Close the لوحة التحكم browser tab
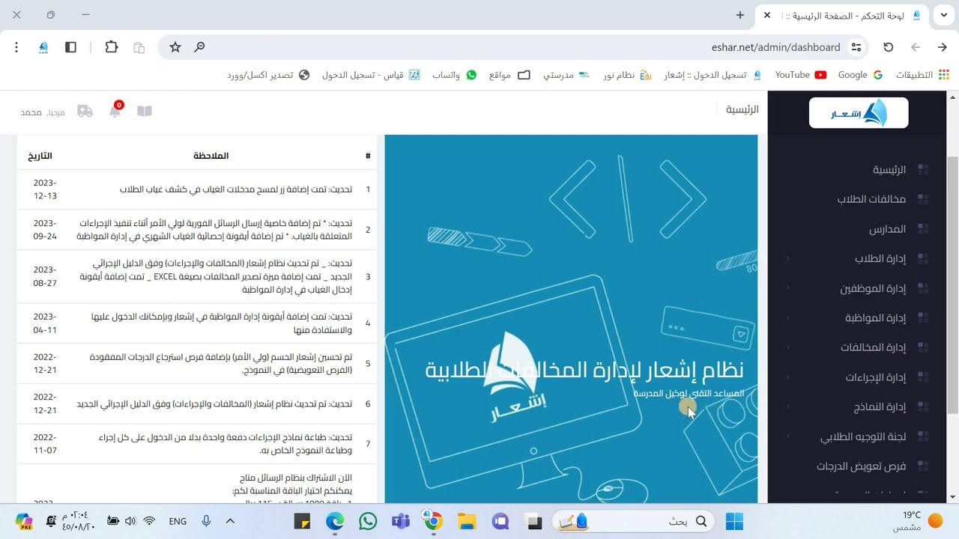The image size is (959, 539). [767, 15]
